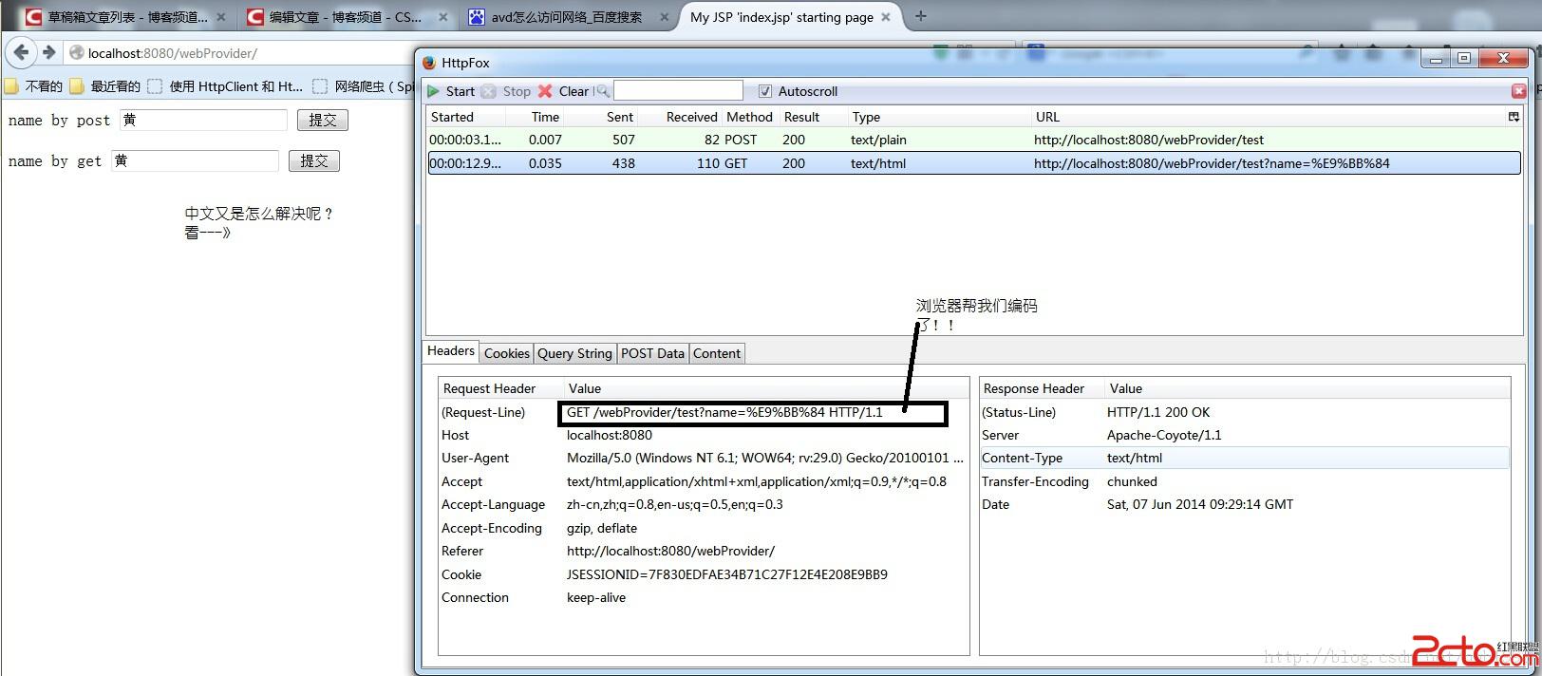
Task: Close the 编辑文章 tab
Action: click(442, 17)
